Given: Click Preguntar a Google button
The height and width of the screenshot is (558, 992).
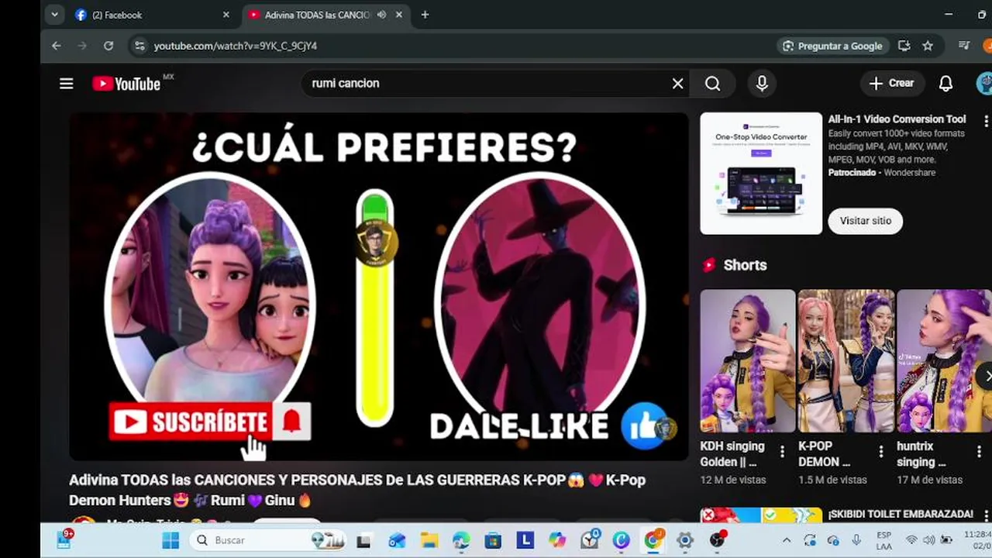Looking at the screenshot, I should pos(832,46).
